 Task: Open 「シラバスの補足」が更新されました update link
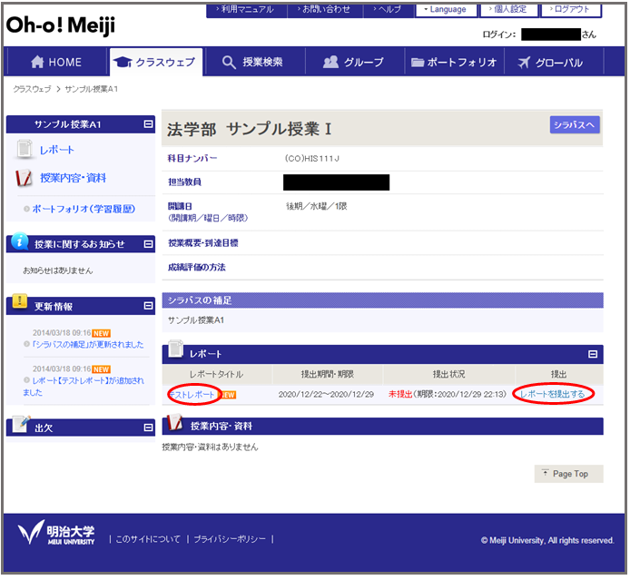coord(87,345)
